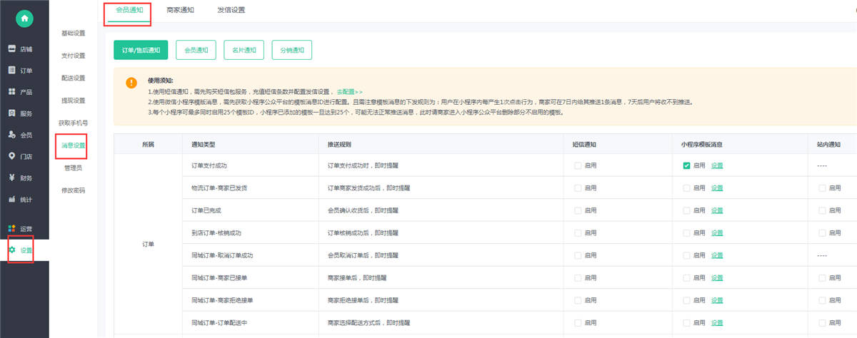Enable 短信通知 for 同城订单-取消订单成功
The width and height of the screenshot is (857, 338).
pyautogui.click(x=578, y=255)
